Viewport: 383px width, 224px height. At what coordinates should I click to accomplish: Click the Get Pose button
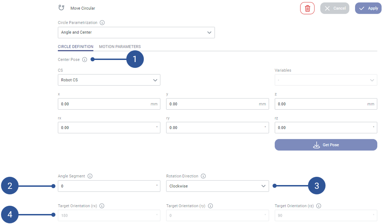[326, 145]
